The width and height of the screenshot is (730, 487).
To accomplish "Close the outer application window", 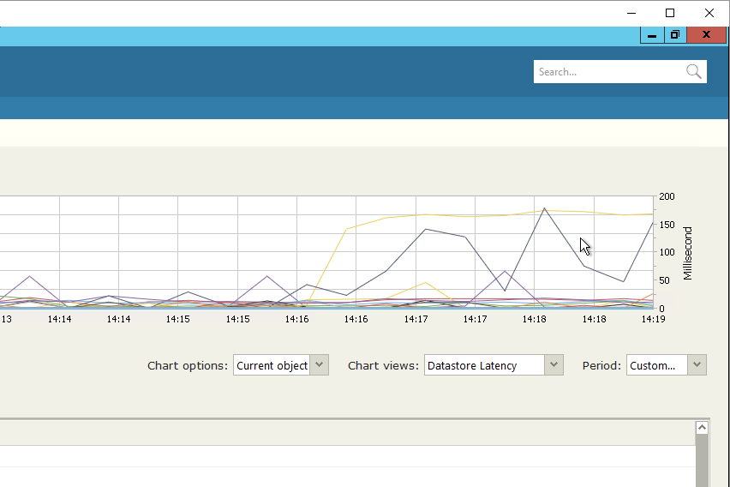I will click(x=709, y=13).
